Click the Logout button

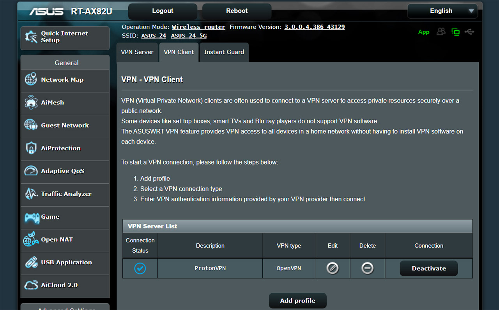tap(163, 11)
